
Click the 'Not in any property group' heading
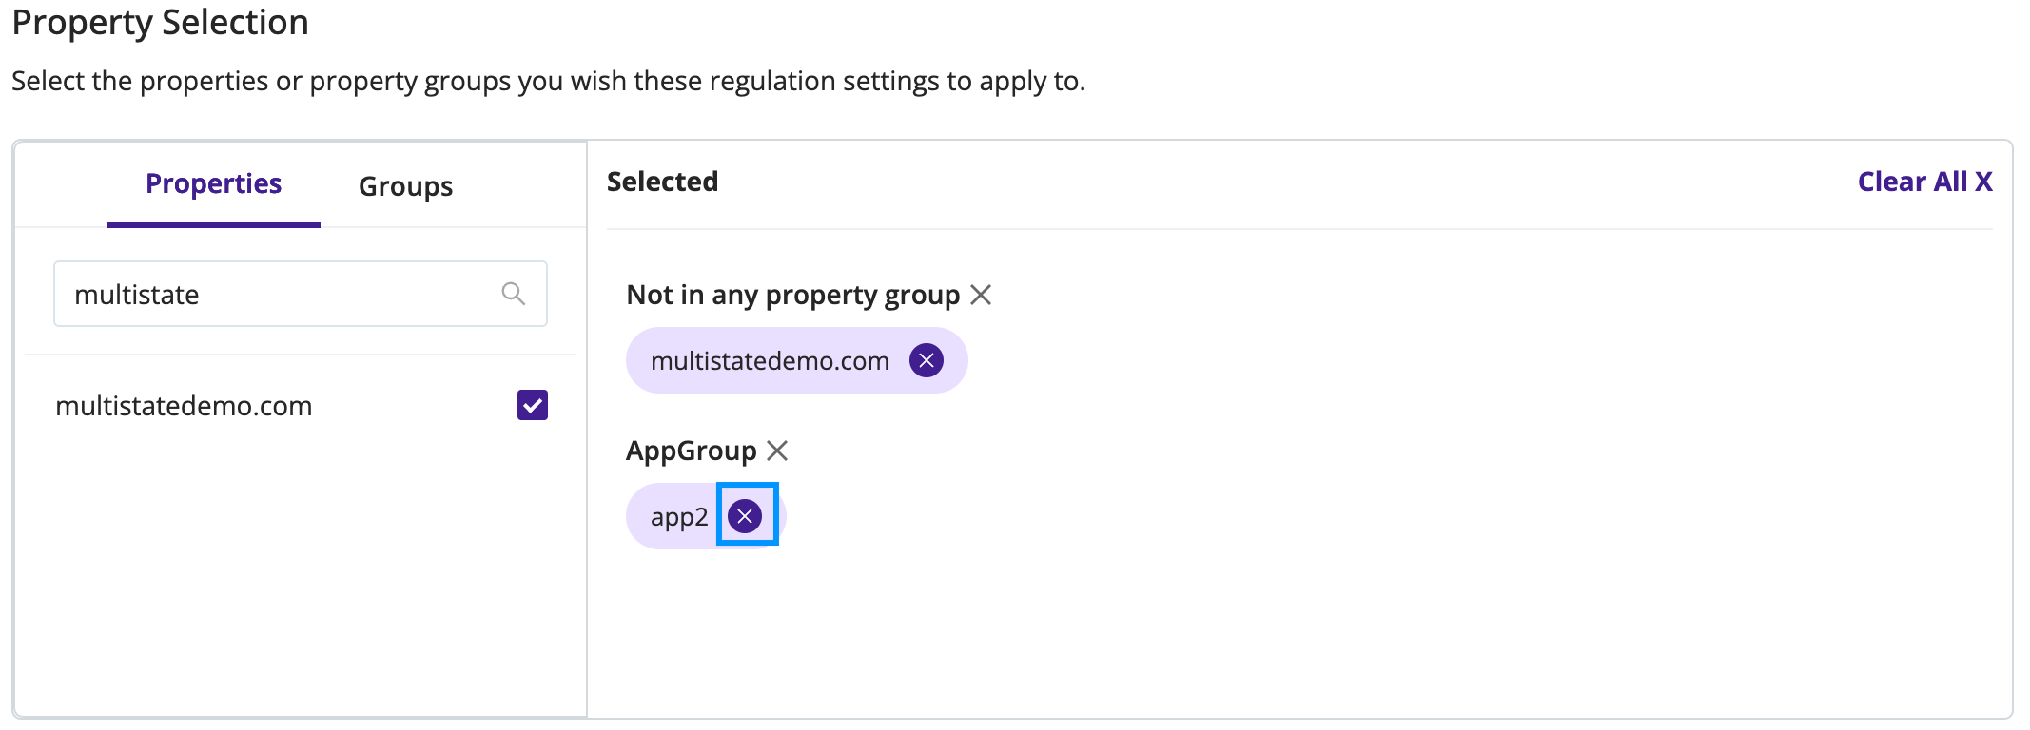[793, 296]
